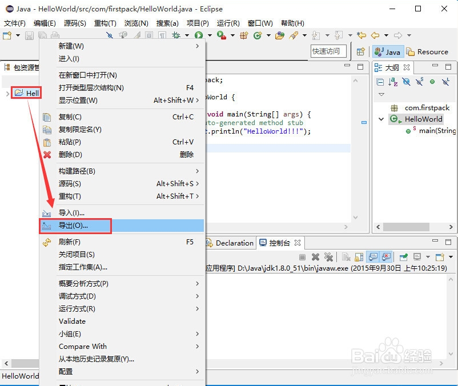Toggle alphabetical sort in Outline
458x386 pixels.
coord(393,82)
